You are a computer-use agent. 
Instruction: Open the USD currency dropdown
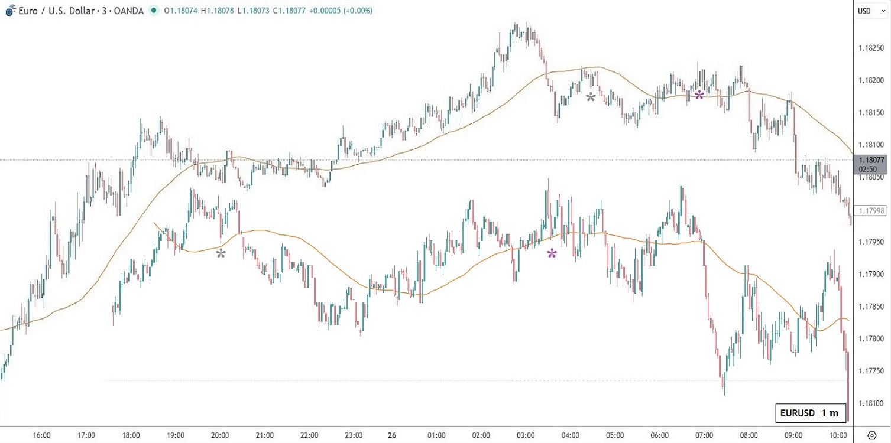pos(872,11)
